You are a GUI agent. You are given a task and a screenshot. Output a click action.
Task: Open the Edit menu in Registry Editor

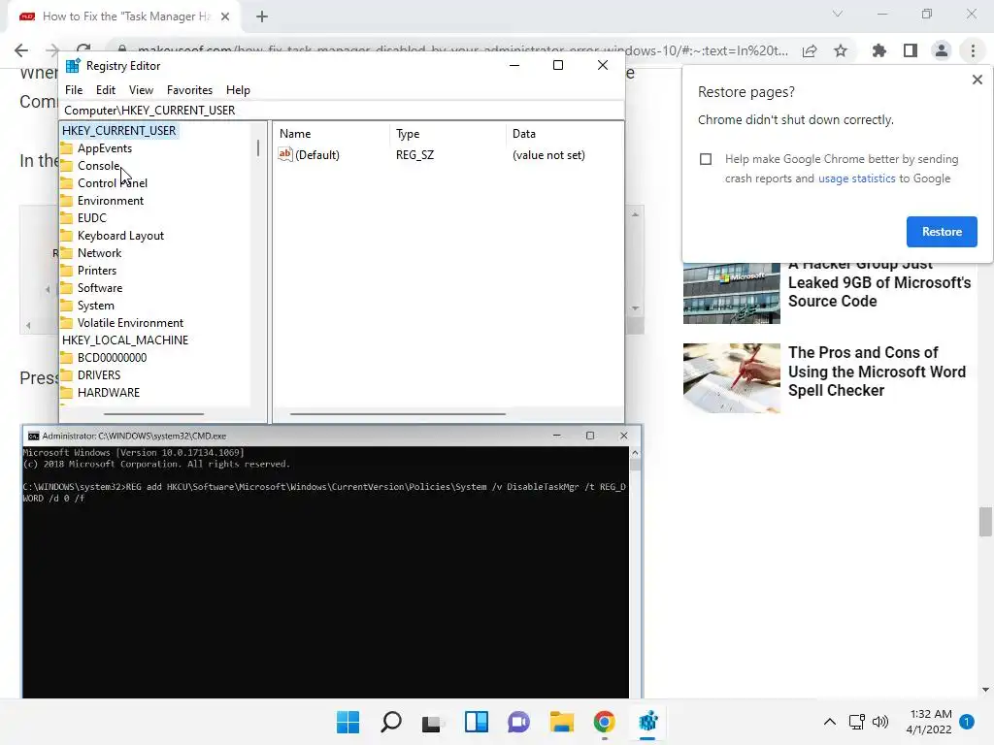tap(105, 90)
